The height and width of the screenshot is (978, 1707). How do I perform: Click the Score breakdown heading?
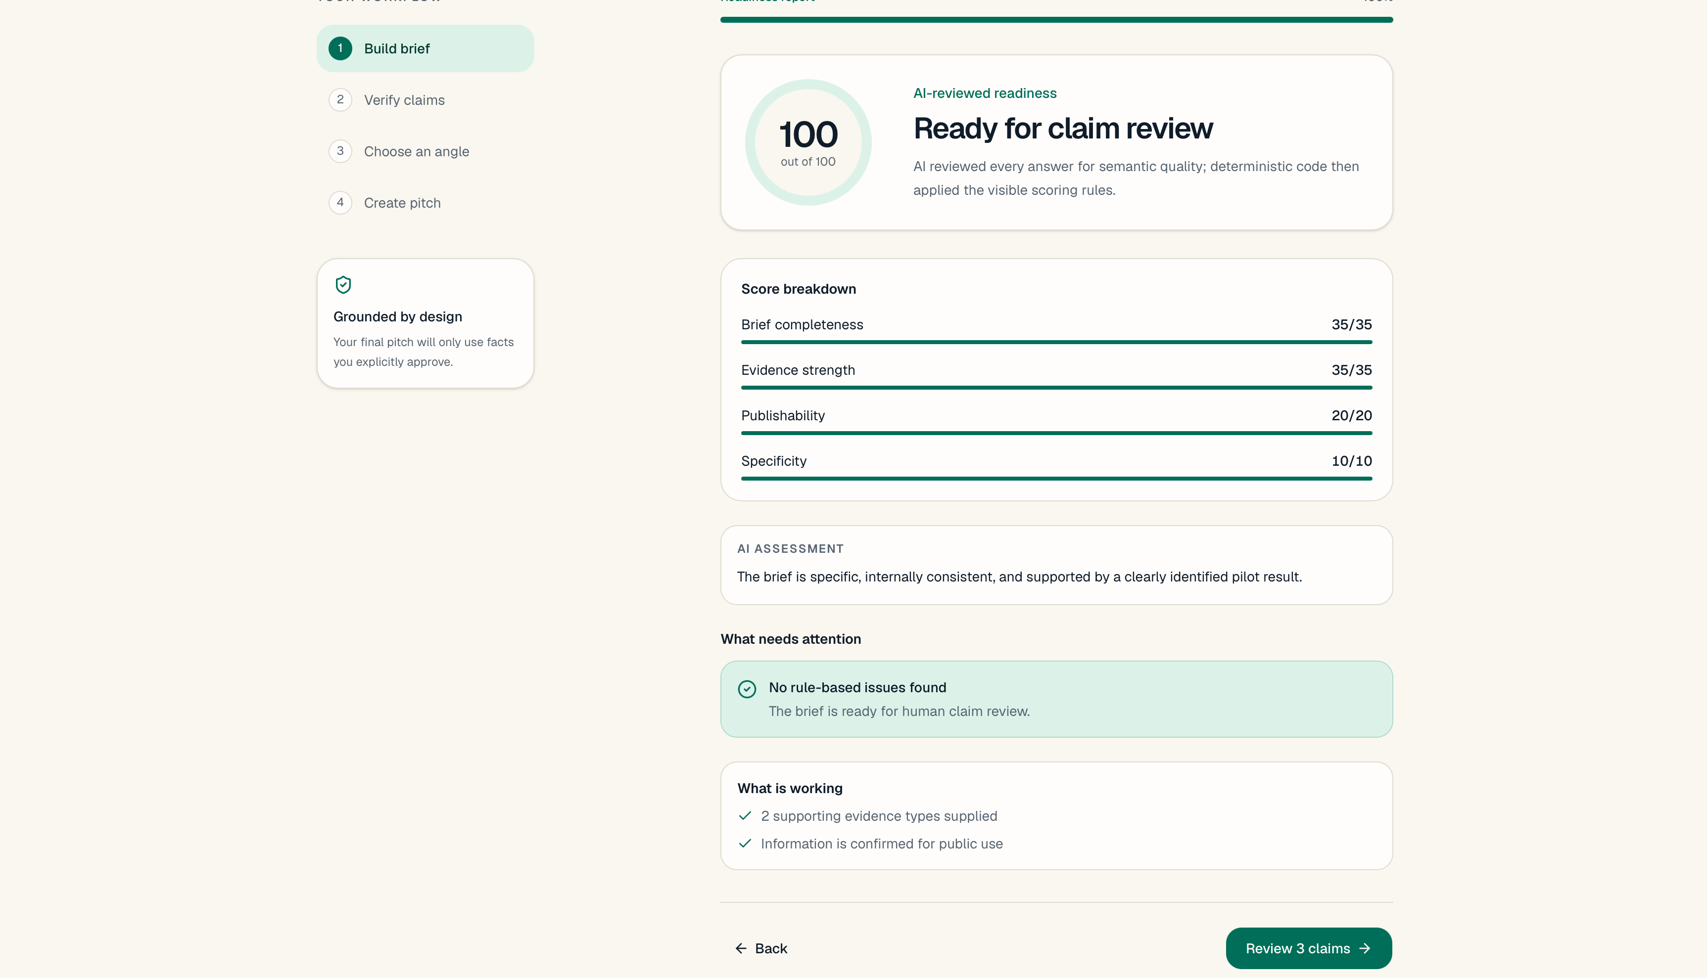click(x=799, y=289)
